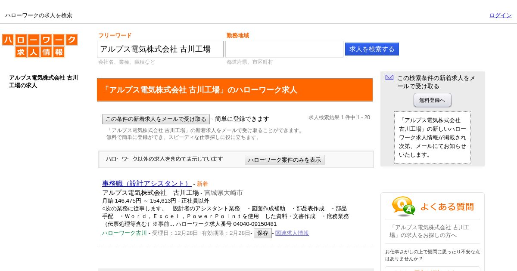Viewport: 517px width, 271px height.
Task: Click ハローワーク以外の求人を含めて表示しています text
Action: coord(164,159)
